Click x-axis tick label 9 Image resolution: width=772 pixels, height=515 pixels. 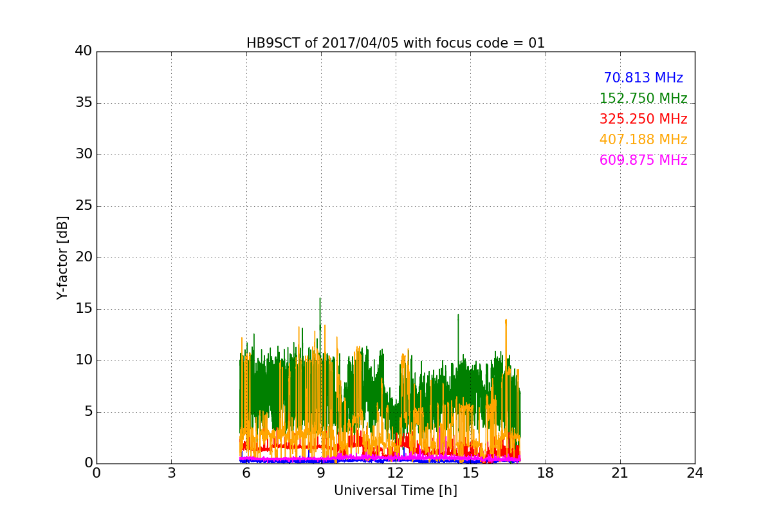(321, 473)
